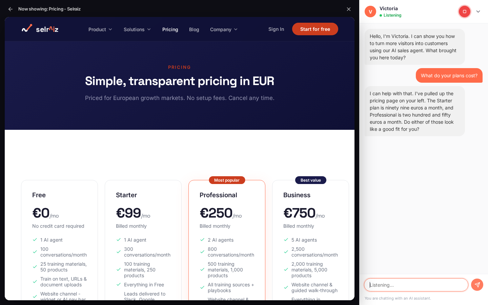
Task: Click checkmark next to '2,500 conversations/month'
Action: 286,252
